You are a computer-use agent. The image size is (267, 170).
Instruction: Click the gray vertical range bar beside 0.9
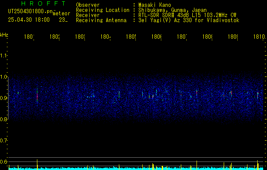click(x=8, y=98)
